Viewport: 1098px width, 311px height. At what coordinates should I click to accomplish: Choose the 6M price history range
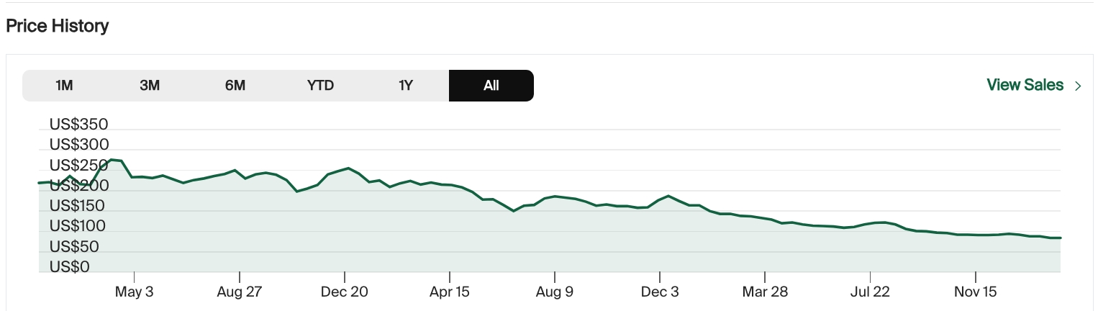coord(235,86)
